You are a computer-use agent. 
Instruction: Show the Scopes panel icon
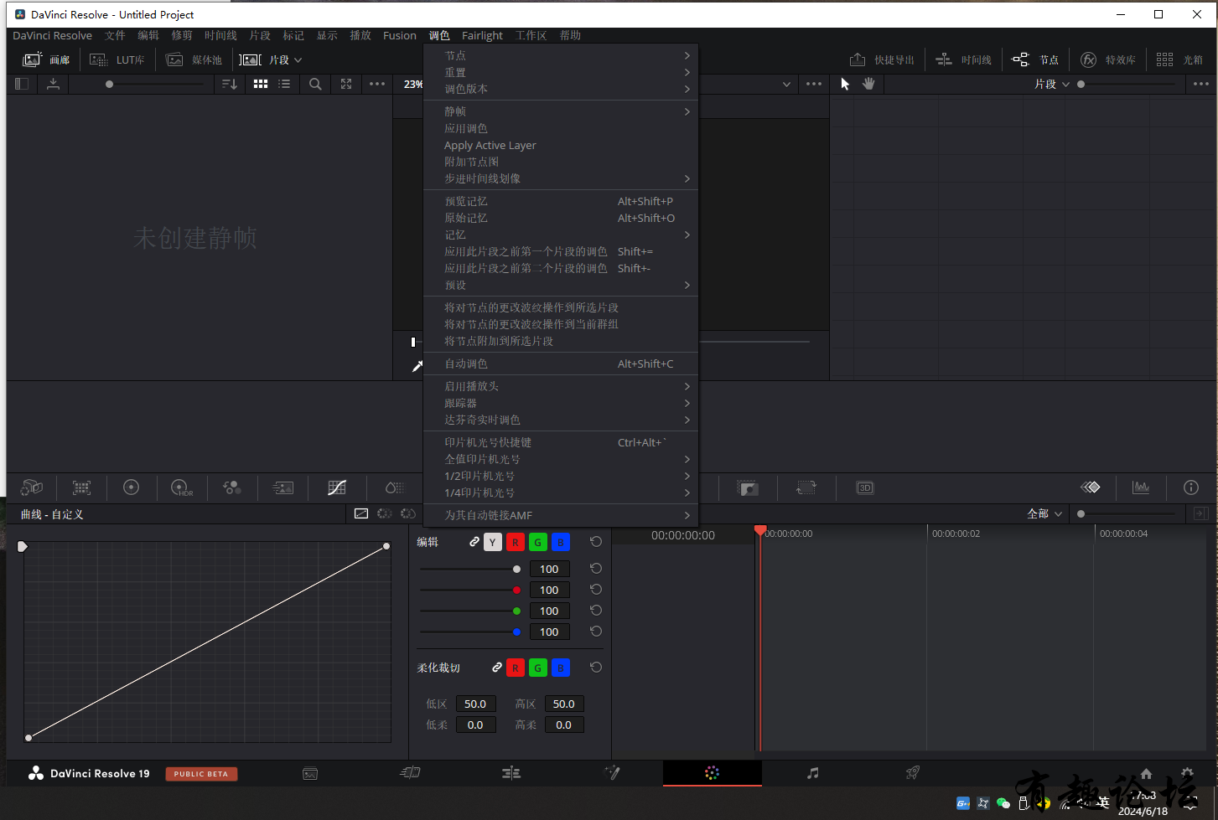coord(1141,487)
